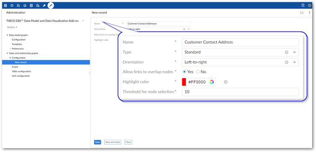Open the Highlight color wheel picker
This screenshot has width=316, height=152.
pyautogui.click(x=211, y=82)
